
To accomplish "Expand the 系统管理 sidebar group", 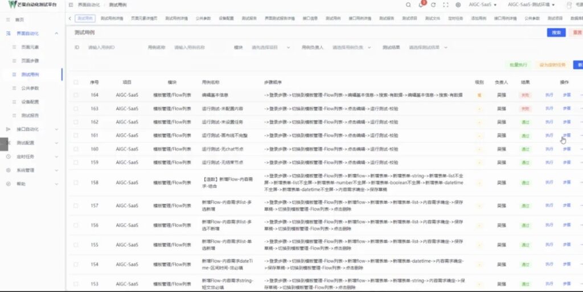I will coord(56,170).
